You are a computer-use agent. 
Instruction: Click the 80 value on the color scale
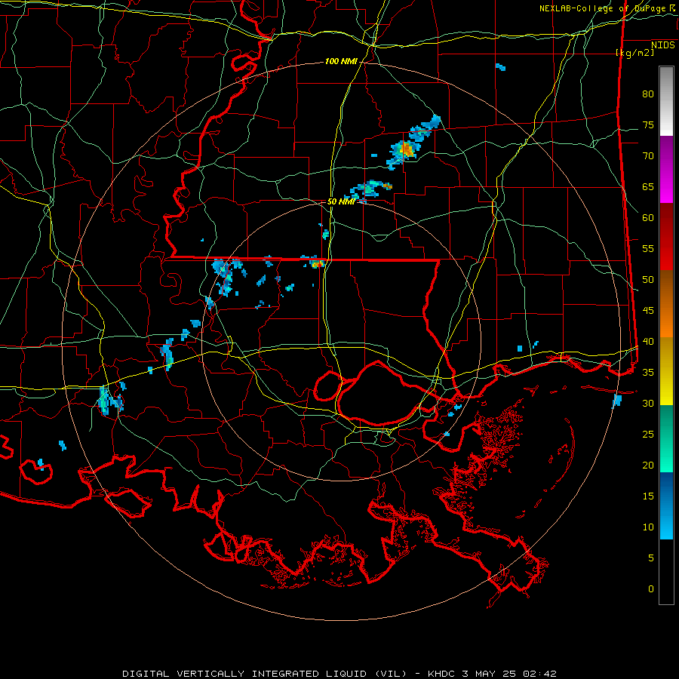click(648, 94)
